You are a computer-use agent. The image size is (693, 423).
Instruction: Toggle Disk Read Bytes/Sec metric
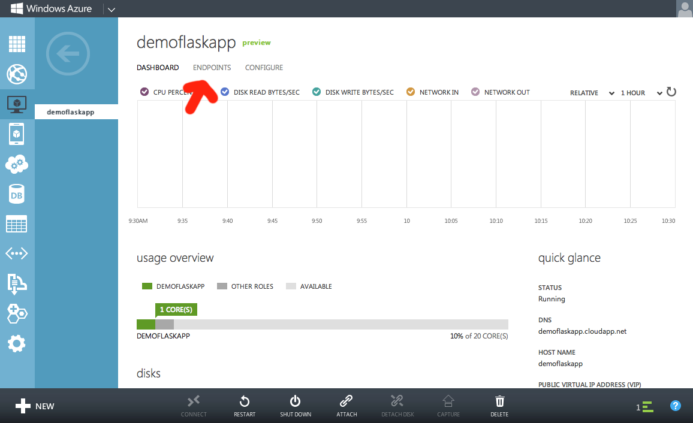click(x=225, y=92)
